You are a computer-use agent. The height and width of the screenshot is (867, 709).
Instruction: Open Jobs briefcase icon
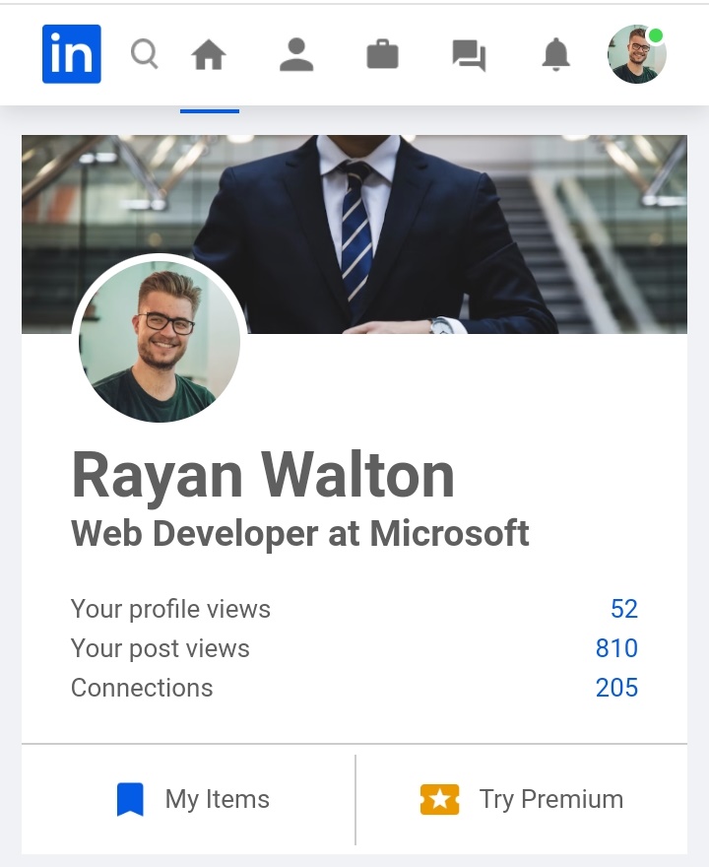(x=382, y=55)
